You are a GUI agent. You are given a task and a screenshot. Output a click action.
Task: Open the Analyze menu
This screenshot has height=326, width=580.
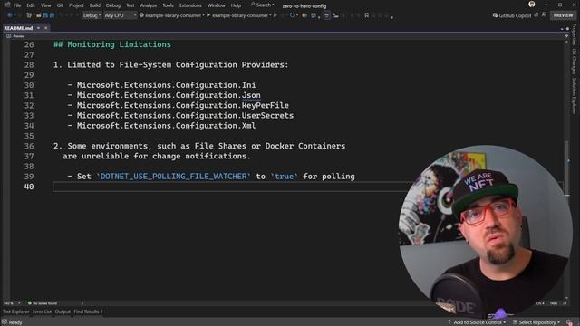[x=149, y=5]
